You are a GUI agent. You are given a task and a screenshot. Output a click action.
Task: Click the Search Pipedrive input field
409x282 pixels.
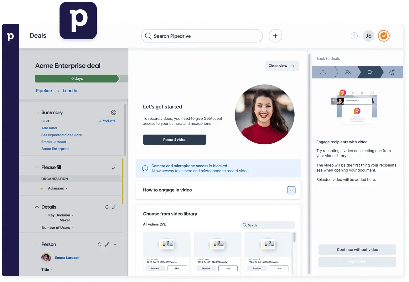pos(202,36)
